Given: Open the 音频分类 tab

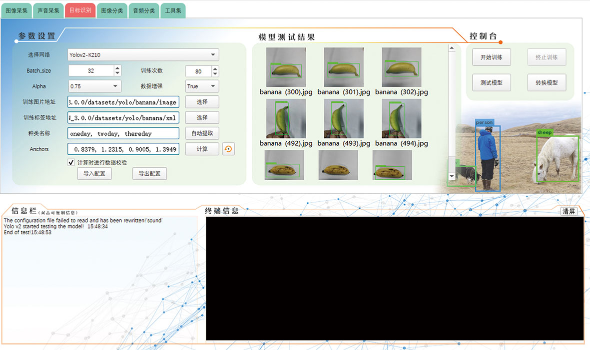Looking at the screenshot, I should [x=144, y=10].
